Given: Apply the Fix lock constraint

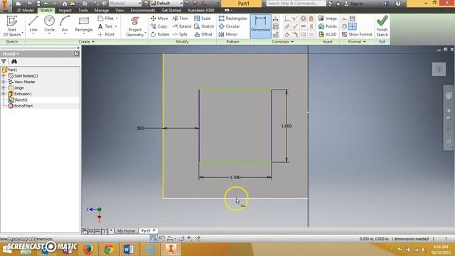Looking at the screenshot, I should 311,18.
